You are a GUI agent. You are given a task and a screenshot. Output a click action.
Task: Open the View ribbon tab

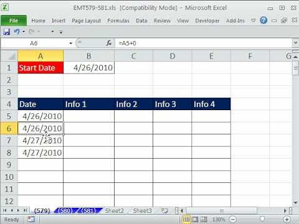183,21
